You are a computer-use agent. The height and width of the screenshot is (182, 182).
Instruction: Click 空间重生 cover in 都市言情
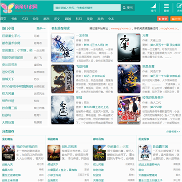tap(99, 153)
